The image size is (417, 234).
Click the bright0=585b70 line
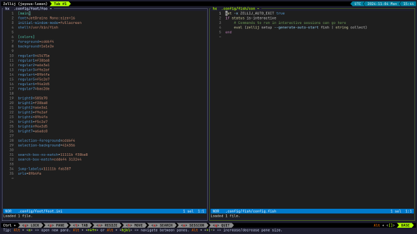point(33,98)
